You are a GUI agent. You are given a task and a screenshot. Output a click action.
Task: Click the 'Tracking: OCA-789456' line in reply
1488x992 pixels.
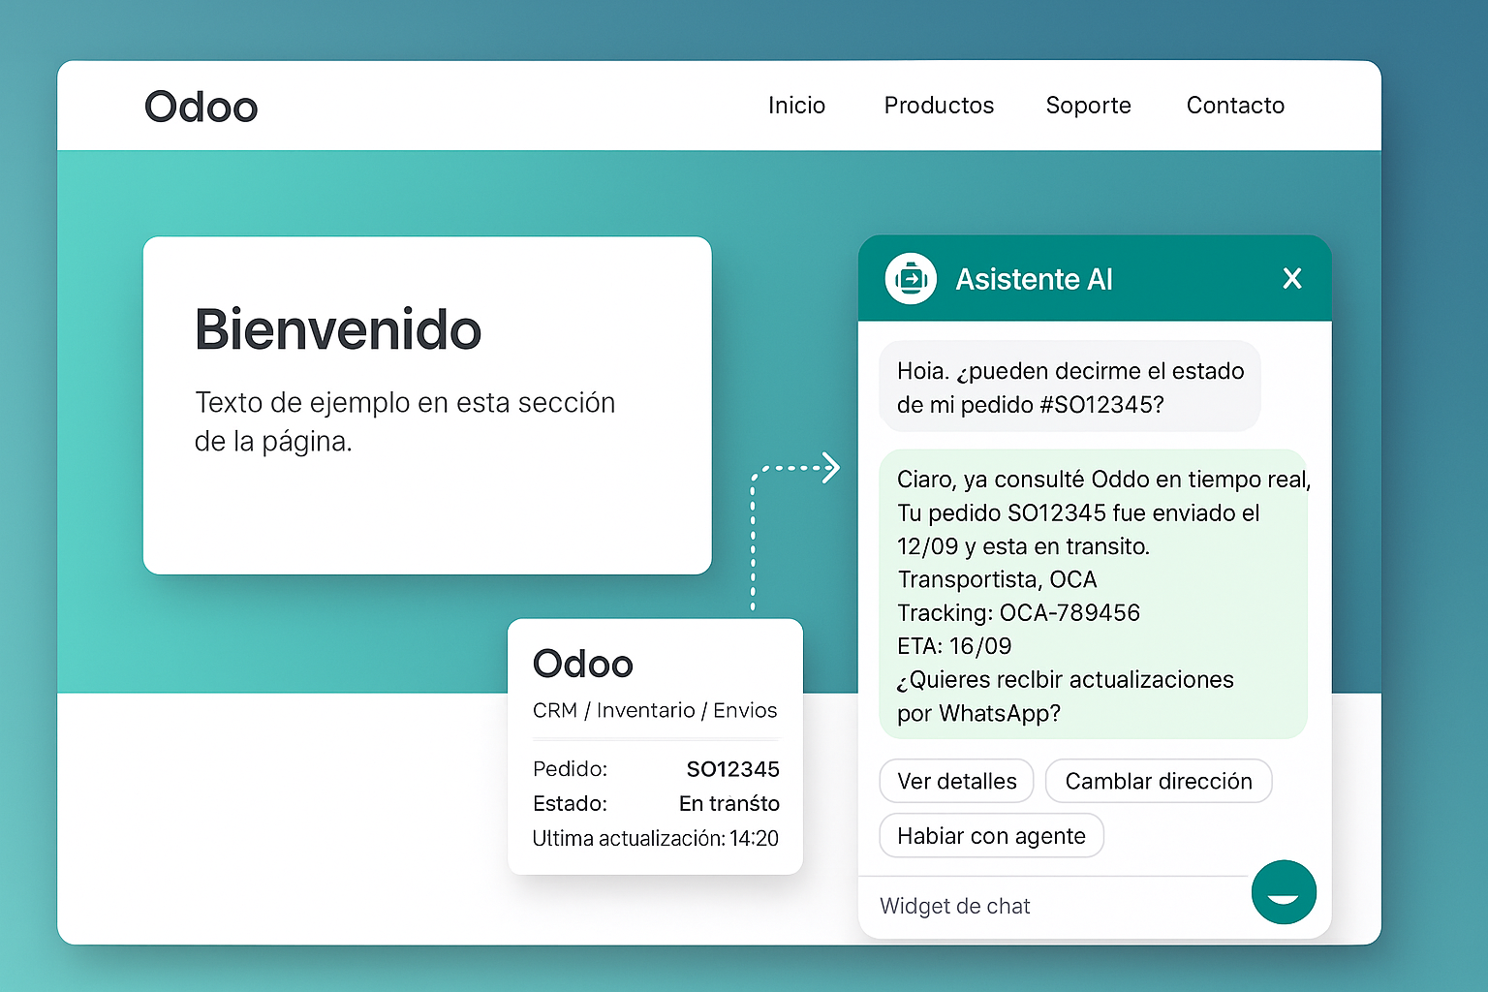click(x=1018, y=612)
